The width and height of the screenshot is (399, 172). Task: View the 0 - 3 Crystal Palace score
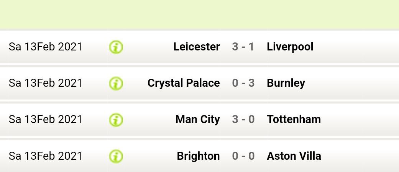(243, 83)
